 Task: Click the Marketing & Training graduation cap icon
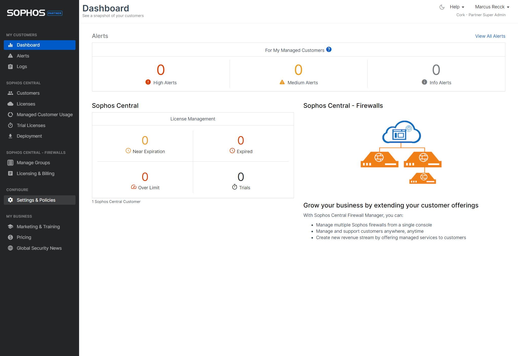(x=10, y=227)
